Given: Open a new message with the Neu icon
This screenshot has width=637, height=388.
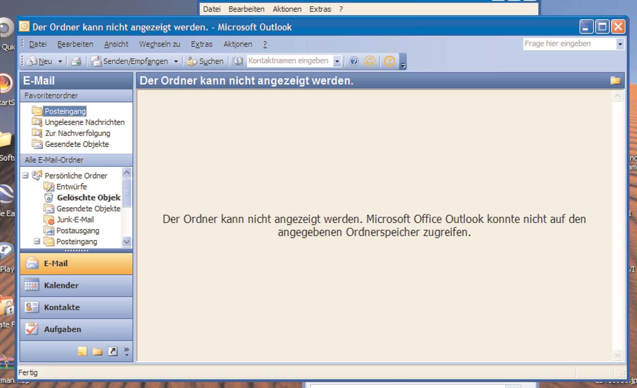Looking at the screenshot, I should click(x=32, y=61).
